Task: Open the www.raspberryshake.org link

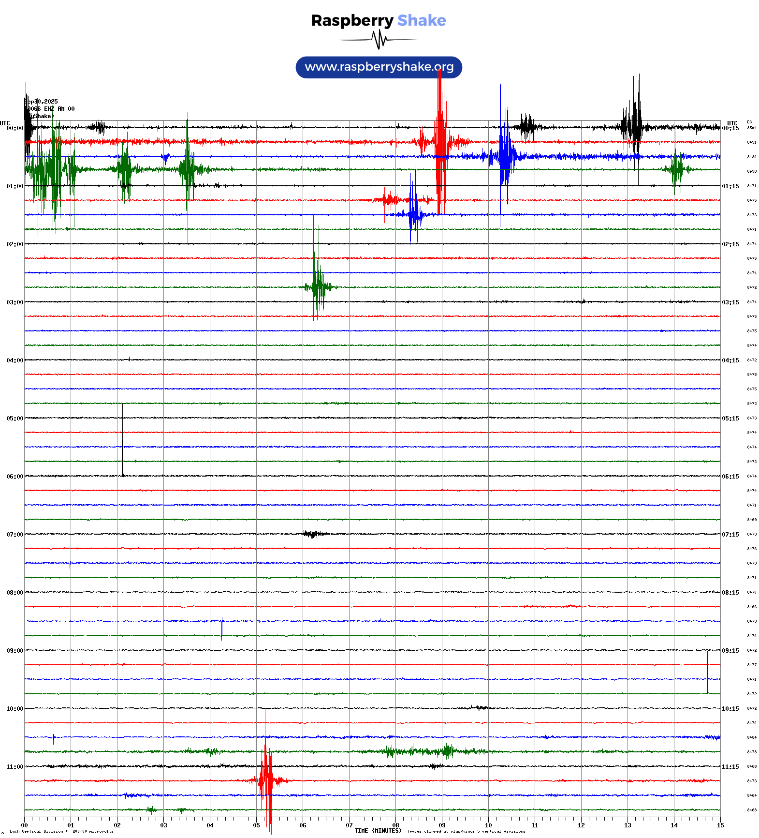Action: pyautogui.click(x=379, y=67)
